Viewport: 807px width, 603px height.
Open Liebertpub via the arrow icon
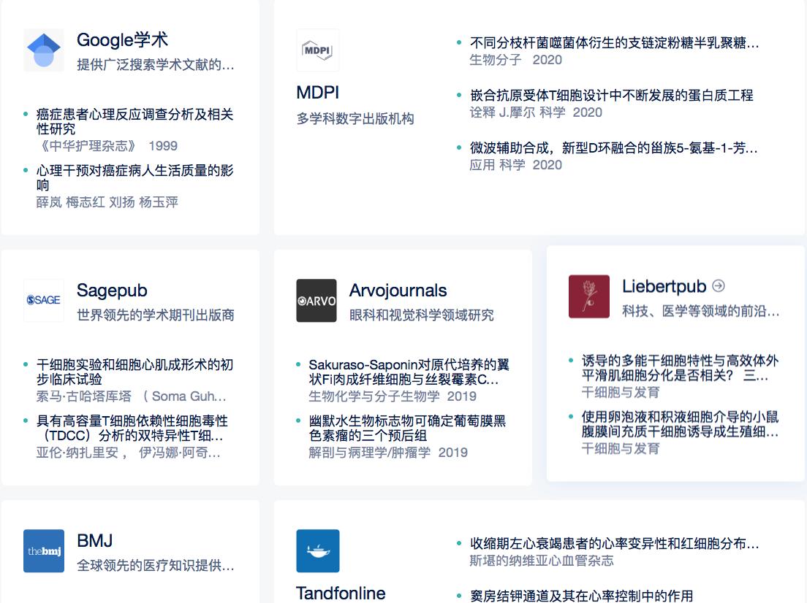click(720, 285)
